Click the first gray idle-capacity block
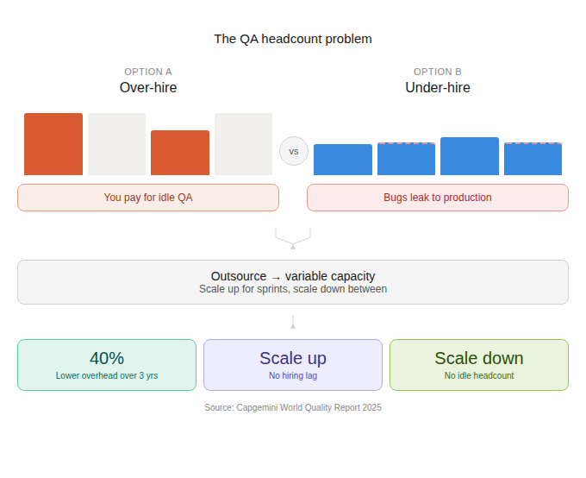This screenshot has height=478, width=586. [x=116, y=144]
